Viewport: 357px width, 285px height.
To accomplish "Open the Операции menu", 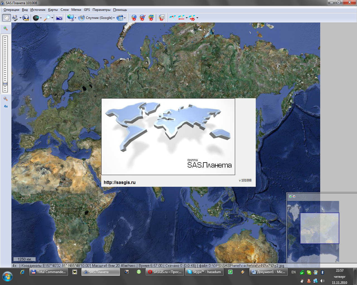I will click(11, 10).
